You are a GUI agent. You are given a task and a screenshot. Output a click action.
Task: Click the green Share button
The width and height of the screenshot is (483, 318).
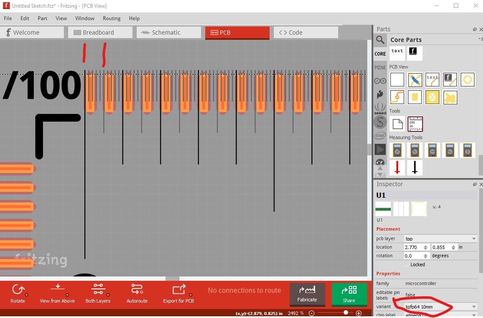[349, 294]
